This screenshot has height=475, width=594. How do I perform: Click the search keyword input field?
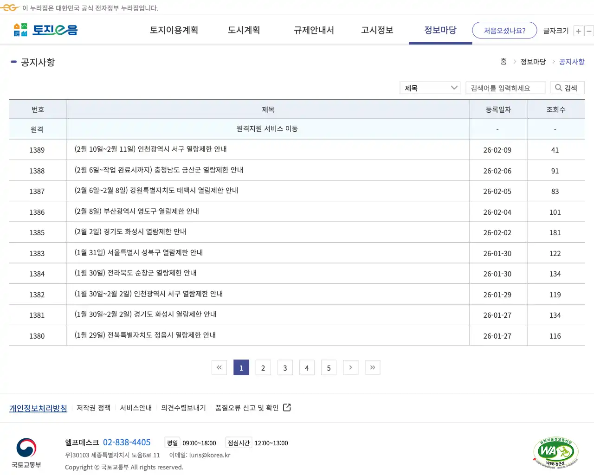coord(505,88)
